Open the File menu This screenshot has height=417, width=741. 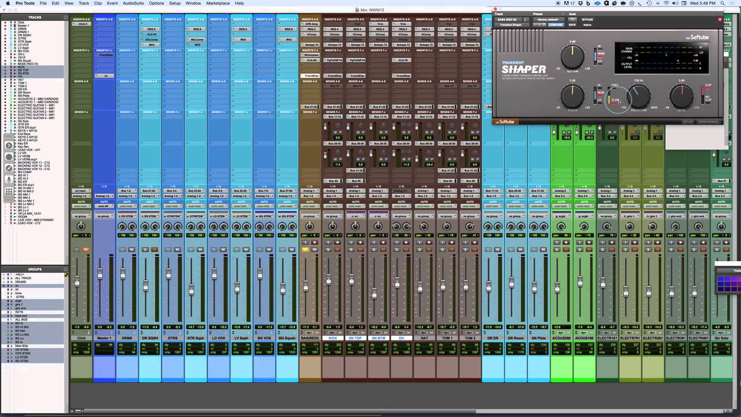pyautogui.click(x=43, y=3)
